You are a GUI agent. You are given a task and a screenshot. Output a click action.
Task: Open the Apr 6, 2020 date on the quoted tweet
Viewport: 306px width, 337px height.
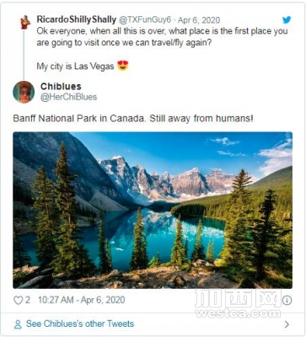tap(199, 20)
